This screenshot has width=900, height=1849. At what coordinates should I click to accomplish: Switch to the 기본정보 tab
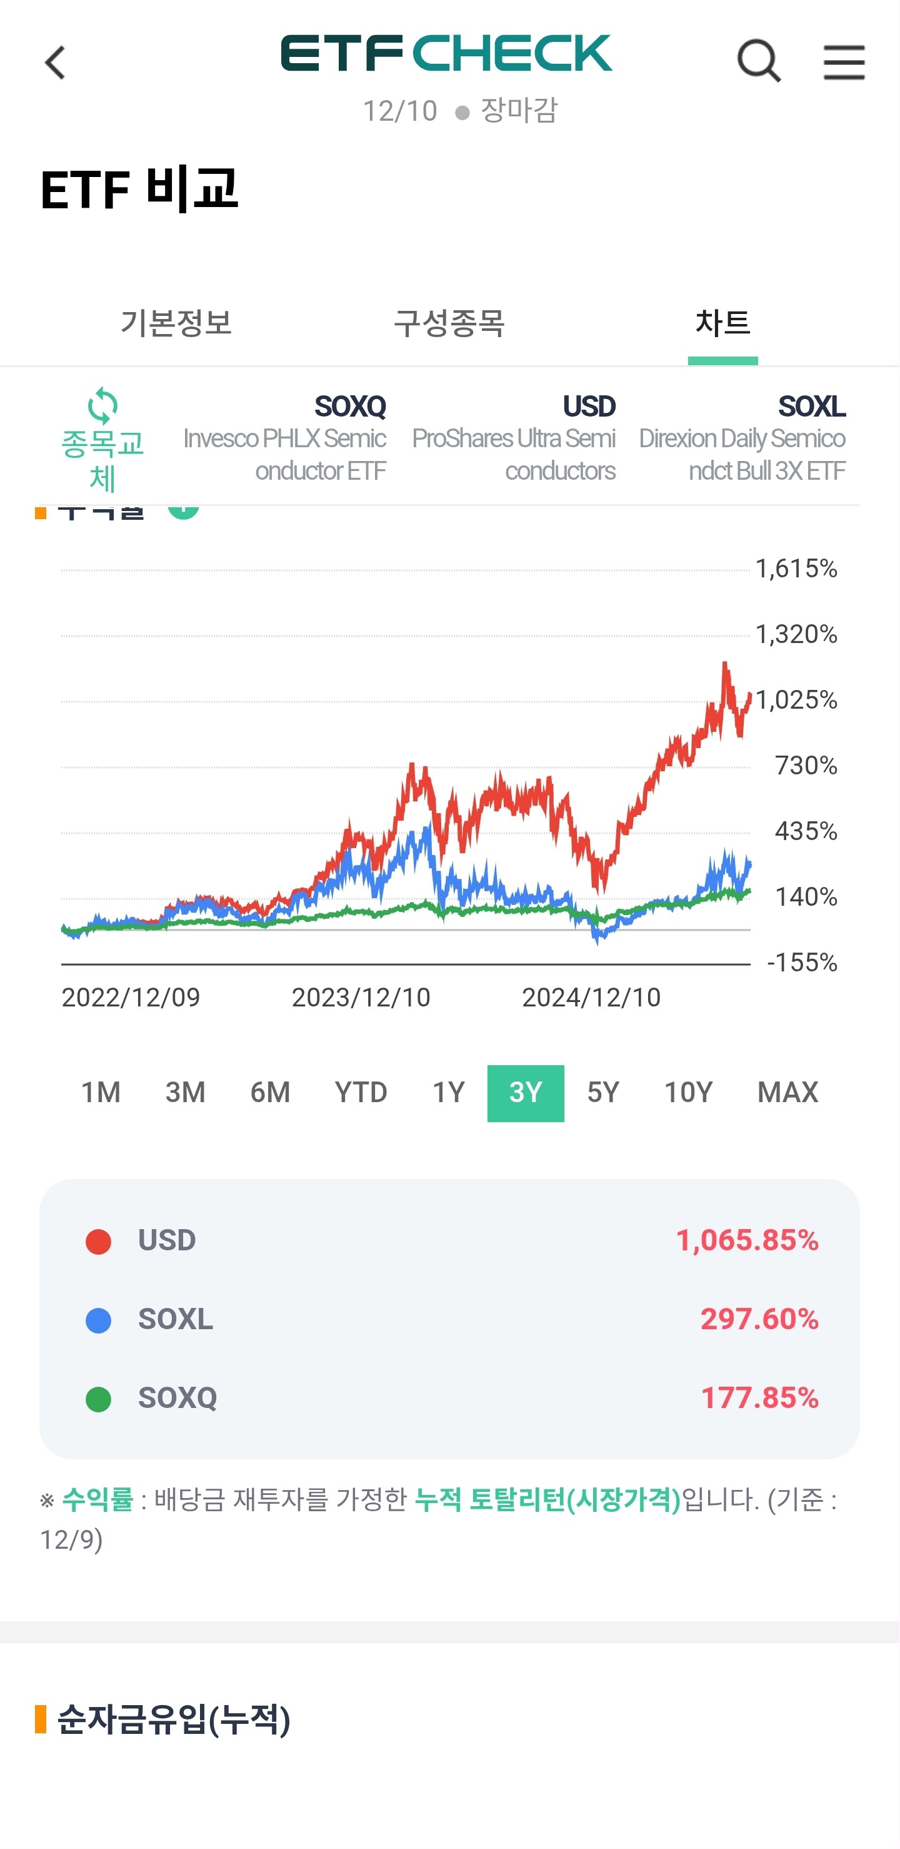tap(176, 323)
